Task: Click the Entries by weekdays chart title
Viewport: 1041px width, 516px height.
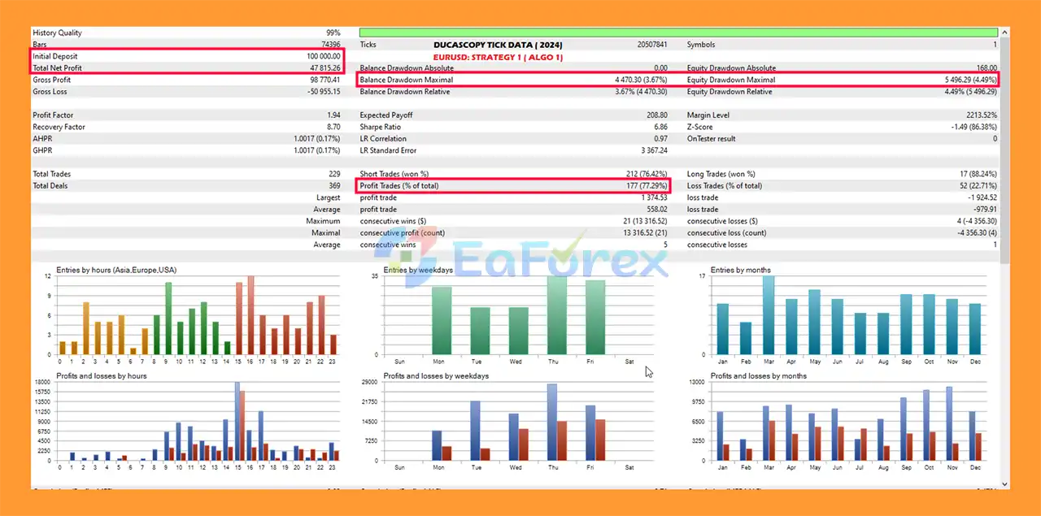Action: (418, 270)
